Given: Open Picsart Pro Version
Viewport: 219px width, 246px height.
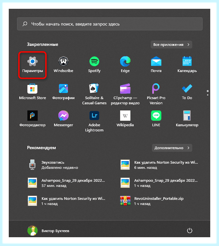Looking at the screenshot, I should [x=156, y=94].
